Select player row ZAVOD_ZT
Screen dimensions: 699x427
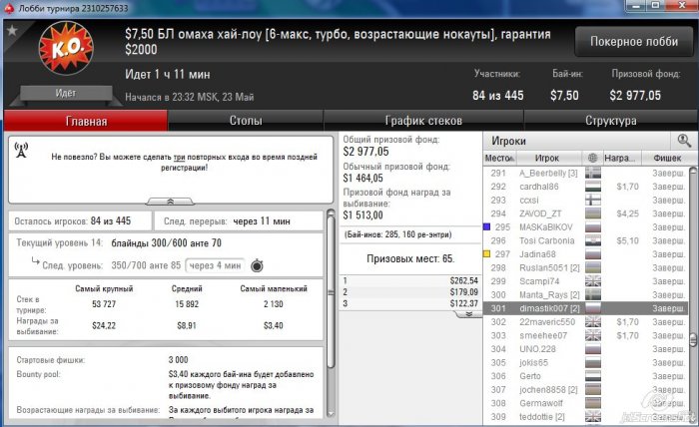(586, 213)
